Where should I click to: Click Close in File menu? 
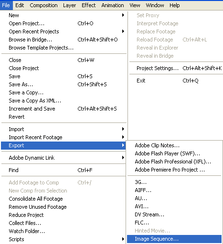[x=64, y=60]
